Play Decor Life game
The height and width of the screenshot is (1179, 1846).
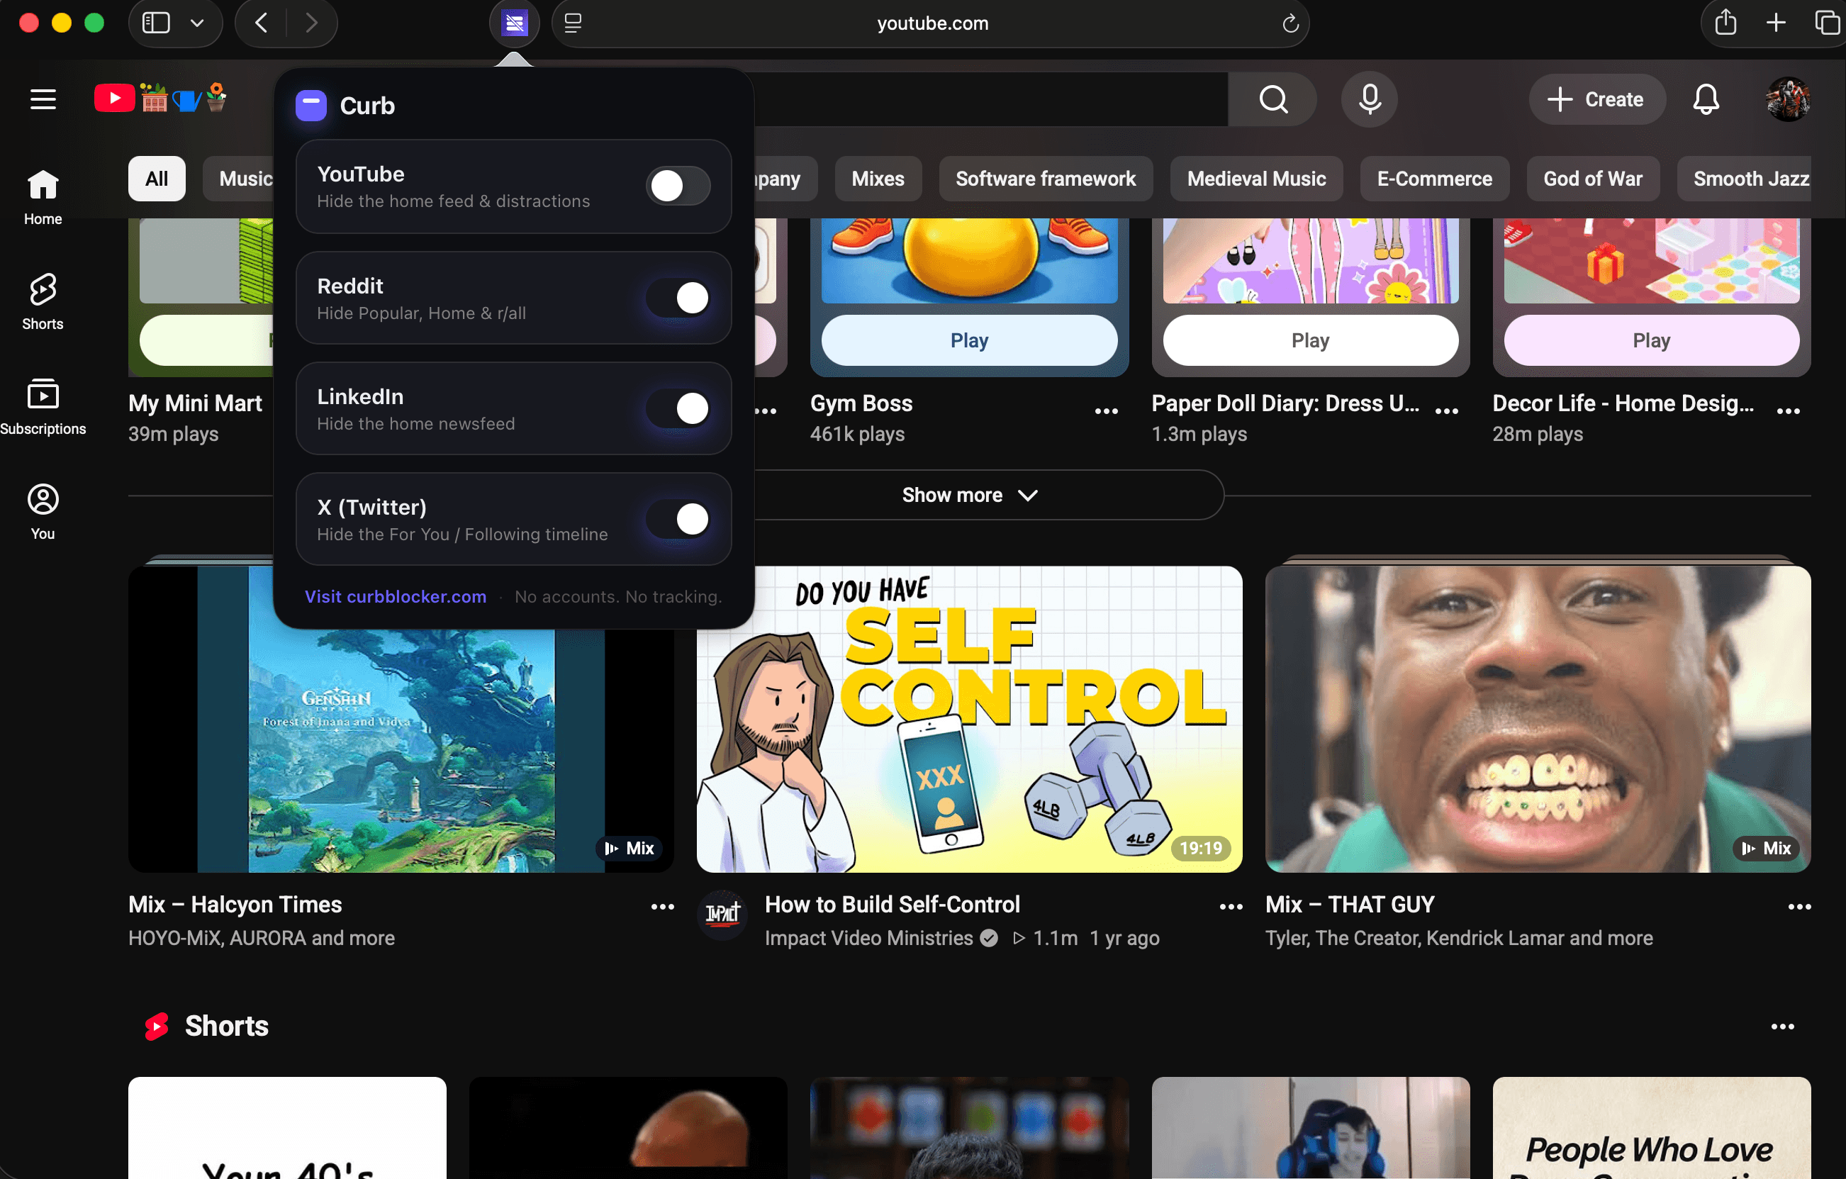(1651, 340)
